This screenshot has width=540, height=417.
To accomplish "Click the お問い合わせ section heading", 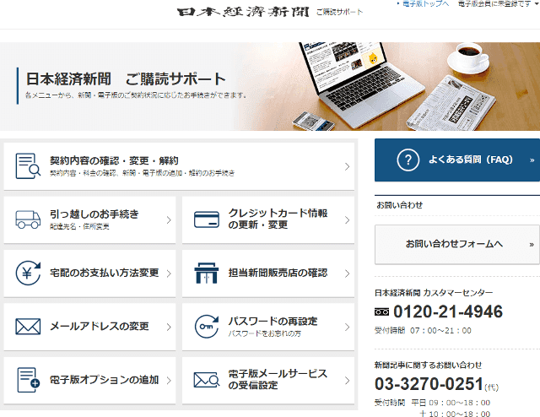I will (x=399, y=205).
